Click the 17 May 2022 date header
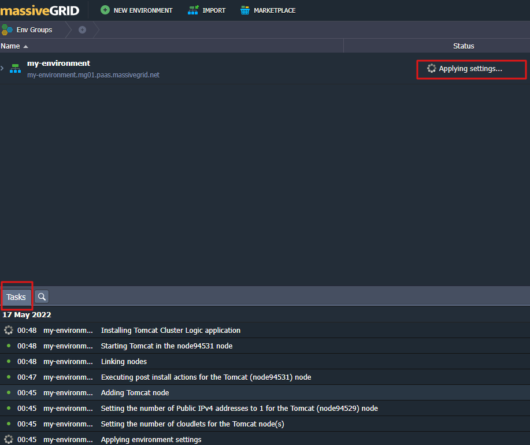This screenshot has width=530, height=445. [27, 314]
